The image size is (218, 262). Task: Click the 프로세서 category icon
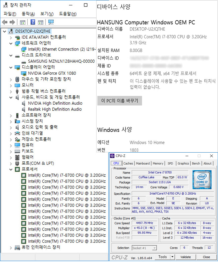17,169
